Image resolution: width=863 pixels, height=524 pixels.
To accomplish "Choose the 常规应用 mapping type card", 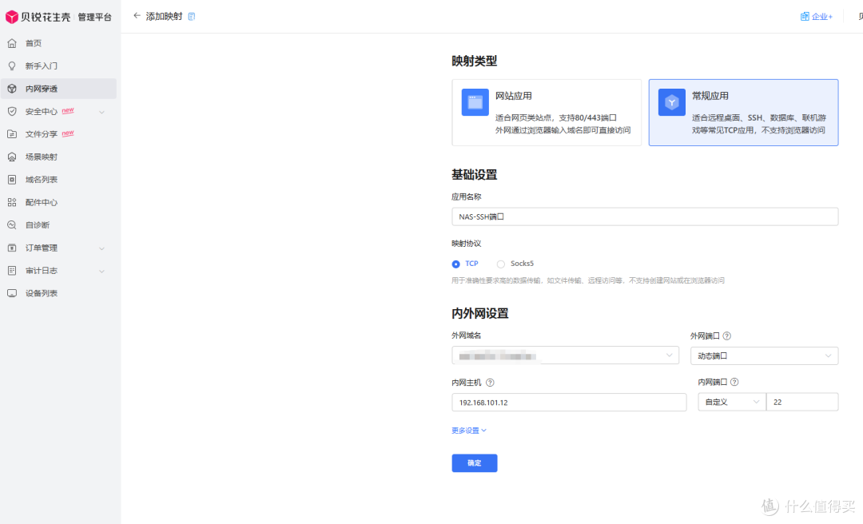I will (744, 113).
